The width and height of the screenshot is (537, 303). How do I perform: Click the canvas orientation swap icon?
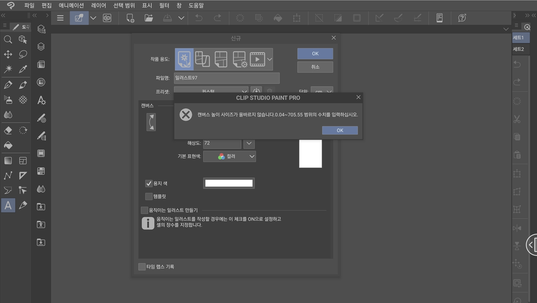tap(151, 122)
